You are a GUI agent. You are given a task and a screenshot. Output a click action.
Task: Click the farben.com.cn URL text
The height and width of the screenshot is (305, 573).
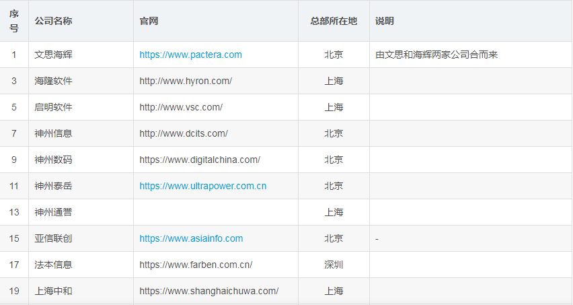[x=196, y=265]
